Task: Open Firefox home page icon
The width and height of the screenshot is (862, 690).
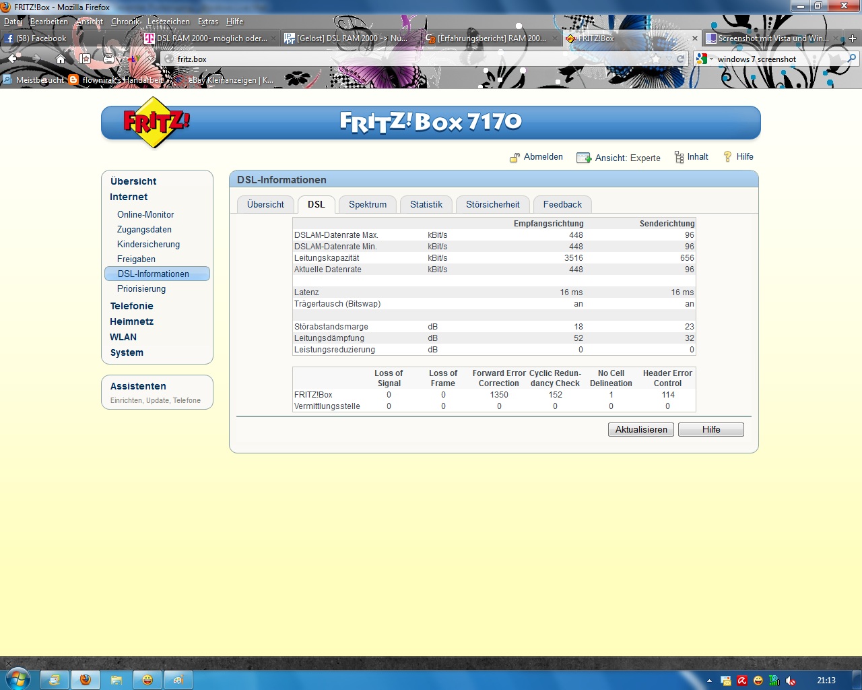Action: 61,59
